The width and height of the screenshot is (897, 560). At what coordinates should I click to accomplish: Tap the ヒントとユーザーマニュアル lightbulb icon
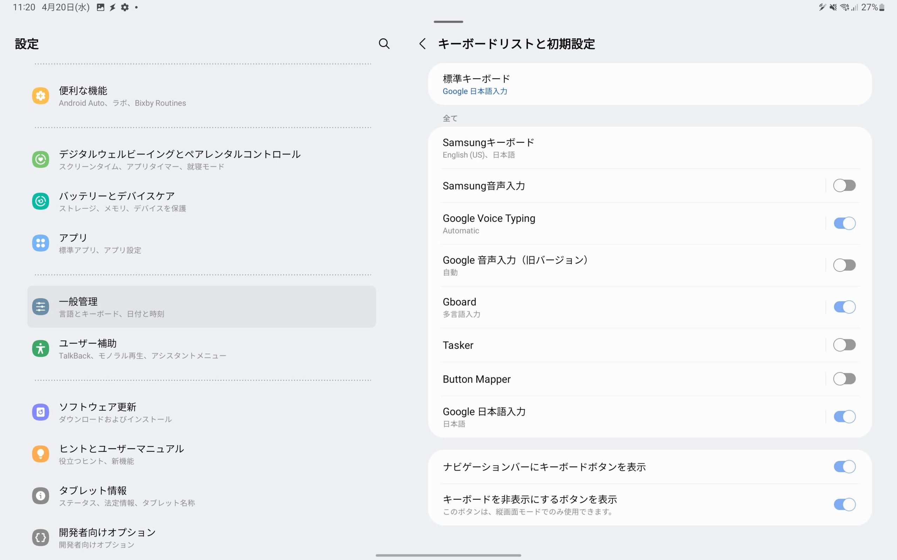tap(40, 454)
